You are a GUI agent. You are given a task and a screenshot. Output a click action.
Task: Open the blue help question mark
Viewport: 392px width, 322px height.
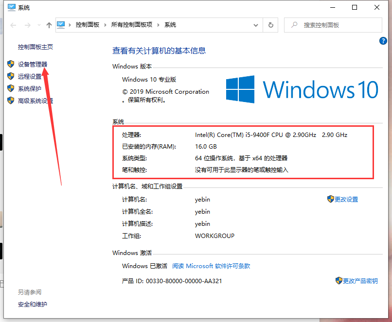point(383,41)
